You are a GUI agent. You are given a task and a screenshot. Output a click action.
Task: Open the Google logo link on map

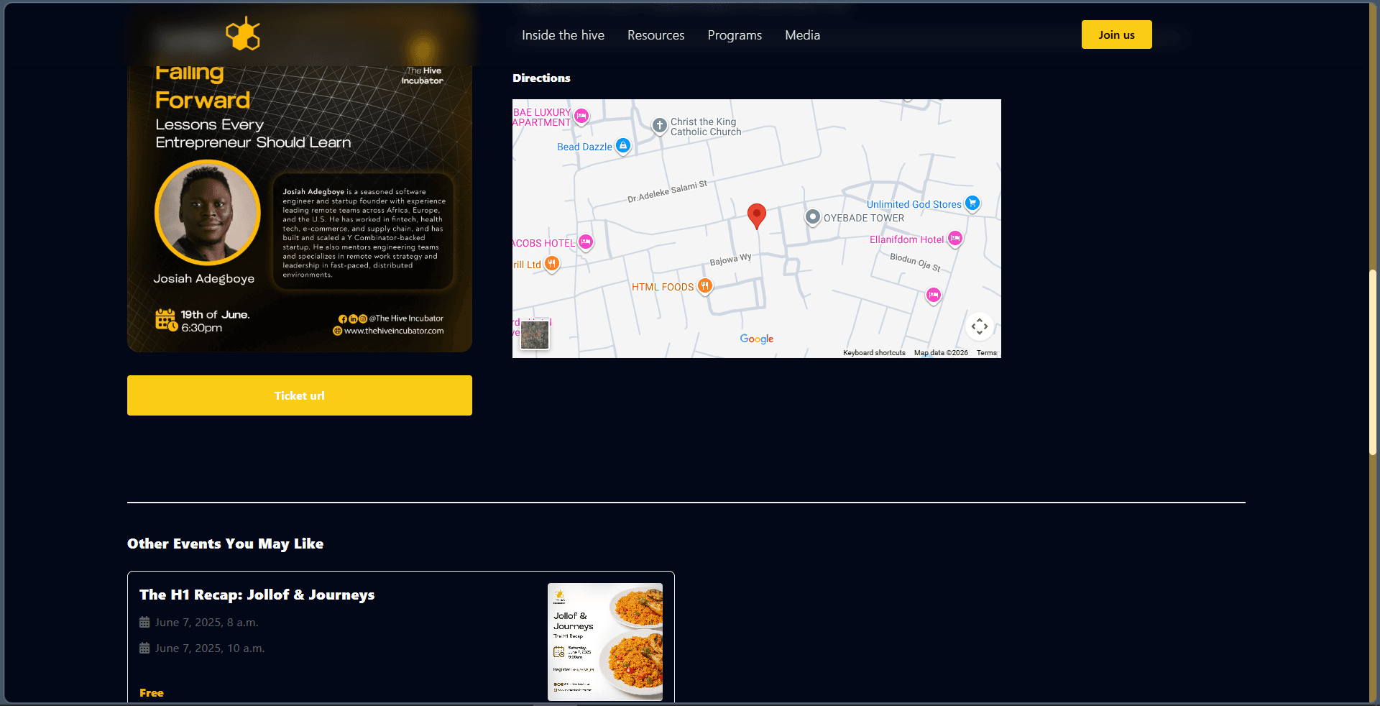757,339
